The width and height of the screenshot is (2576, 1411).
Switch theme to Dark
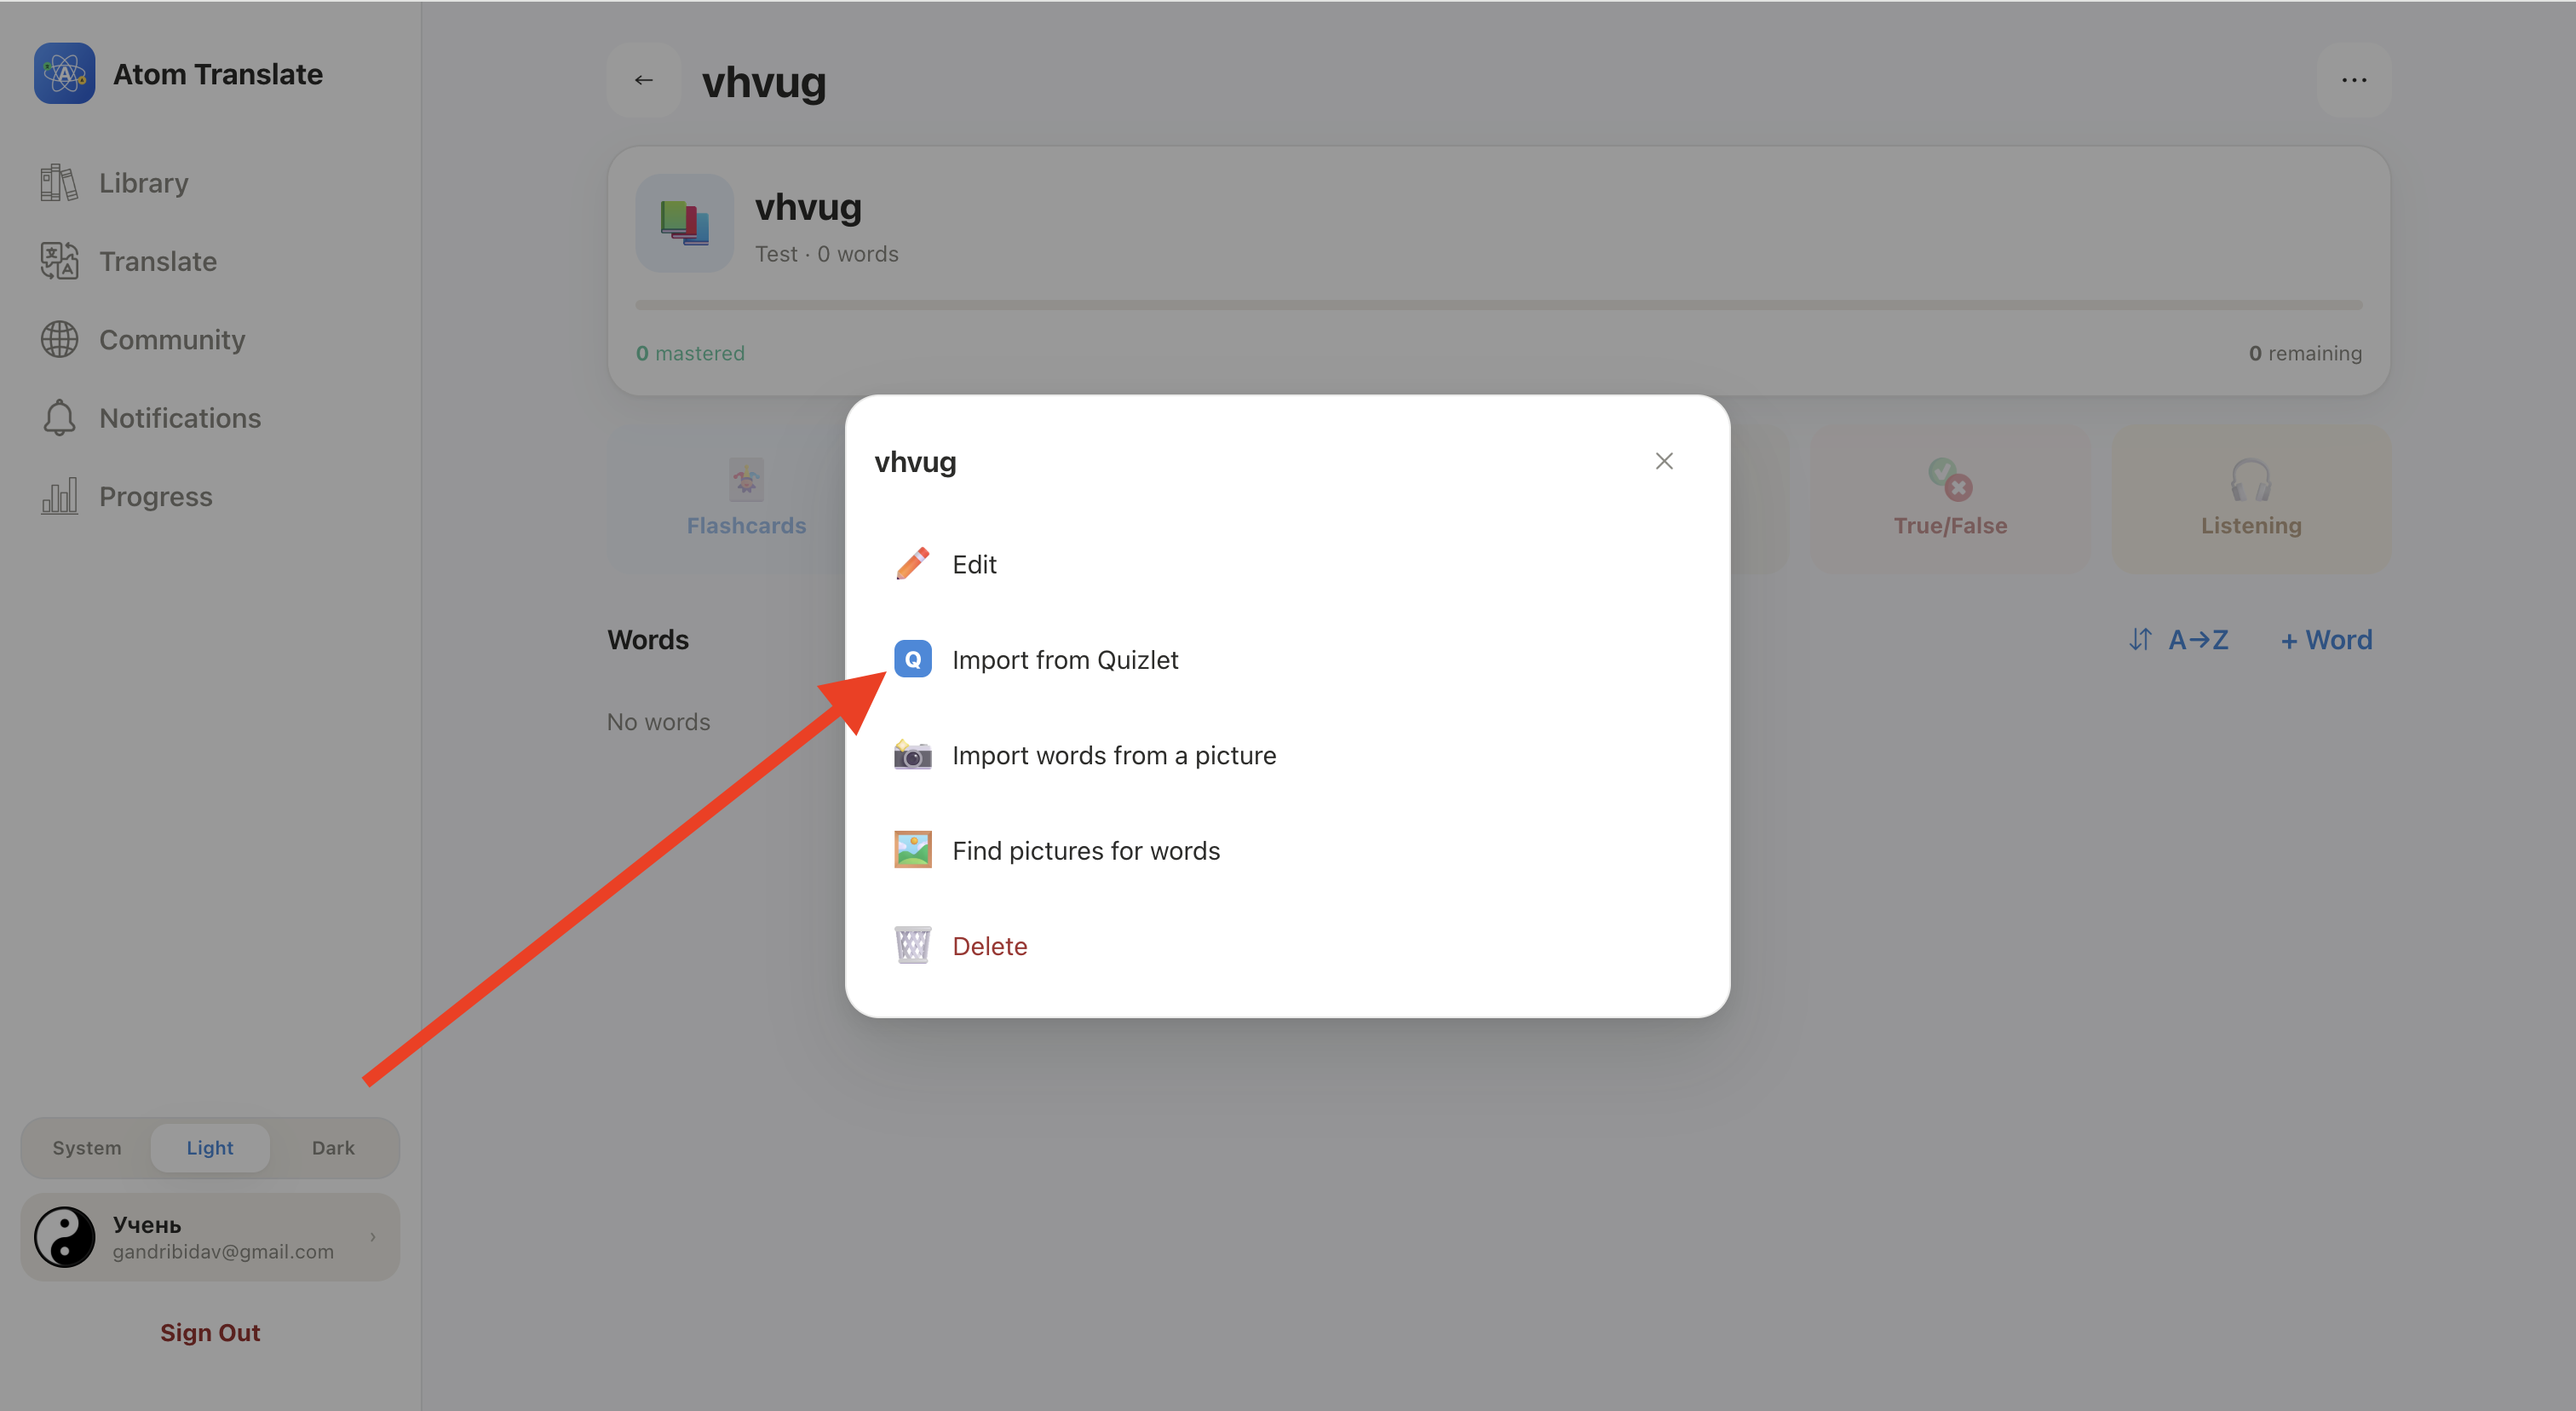click(x=333, y=1148)
